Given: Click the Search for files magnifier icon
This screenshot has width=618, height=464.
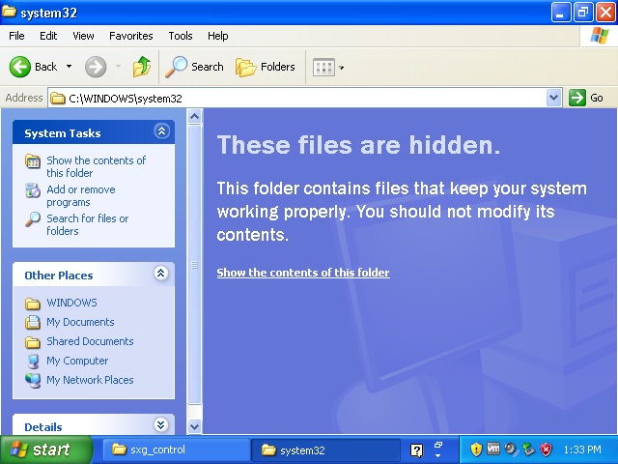Looking at the screenshot, I should coord(33,219).
